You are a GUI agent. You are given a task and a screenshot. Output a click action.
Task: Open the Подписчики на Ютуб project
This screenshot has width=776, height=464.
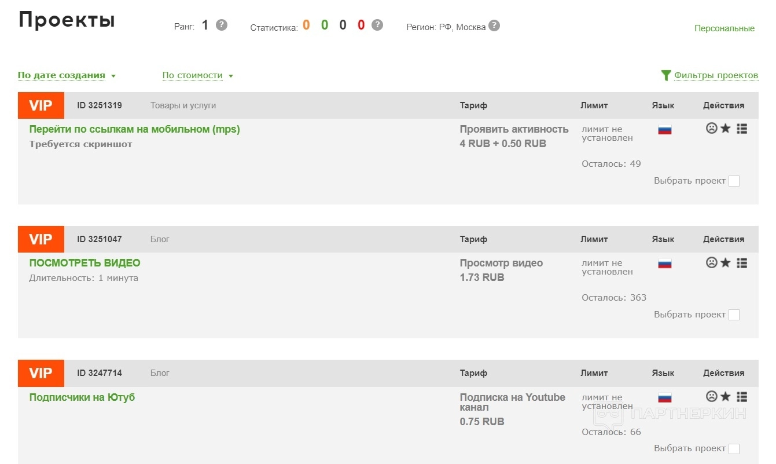click(82, 397)
